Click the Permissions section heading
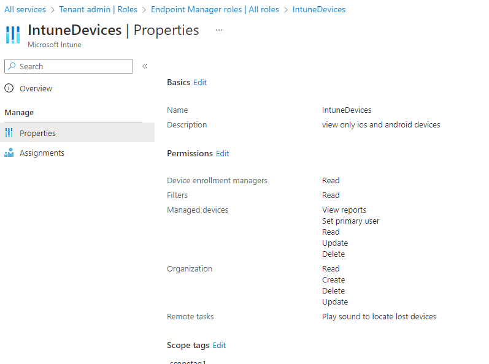This screenshot has width=489, height=364. coord(190,154)
